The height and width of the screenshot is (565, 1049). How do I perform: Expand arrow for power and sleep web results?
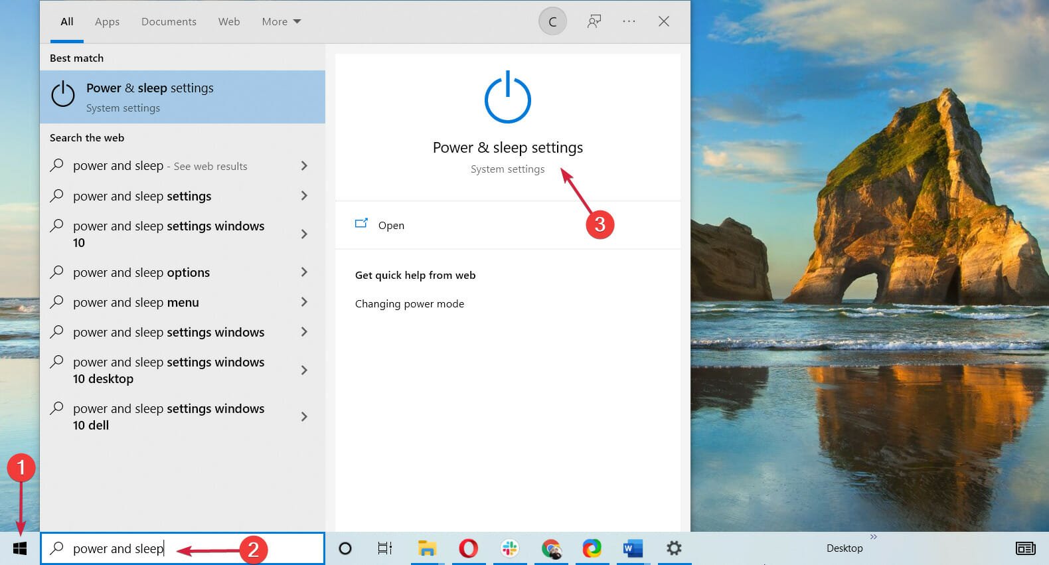coord(304,165)
